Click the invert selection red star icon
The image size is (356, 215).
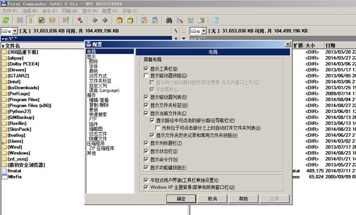(x=80, y=20)
